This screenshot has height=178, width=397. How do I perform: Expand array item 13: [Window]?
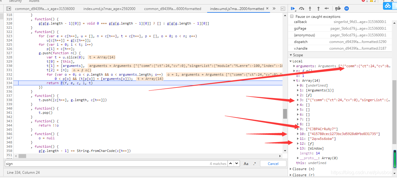[298, 148]
